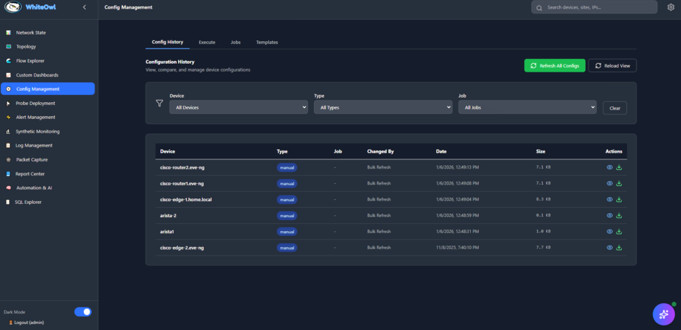View config for arista-2 device

(x=609, y=216)
